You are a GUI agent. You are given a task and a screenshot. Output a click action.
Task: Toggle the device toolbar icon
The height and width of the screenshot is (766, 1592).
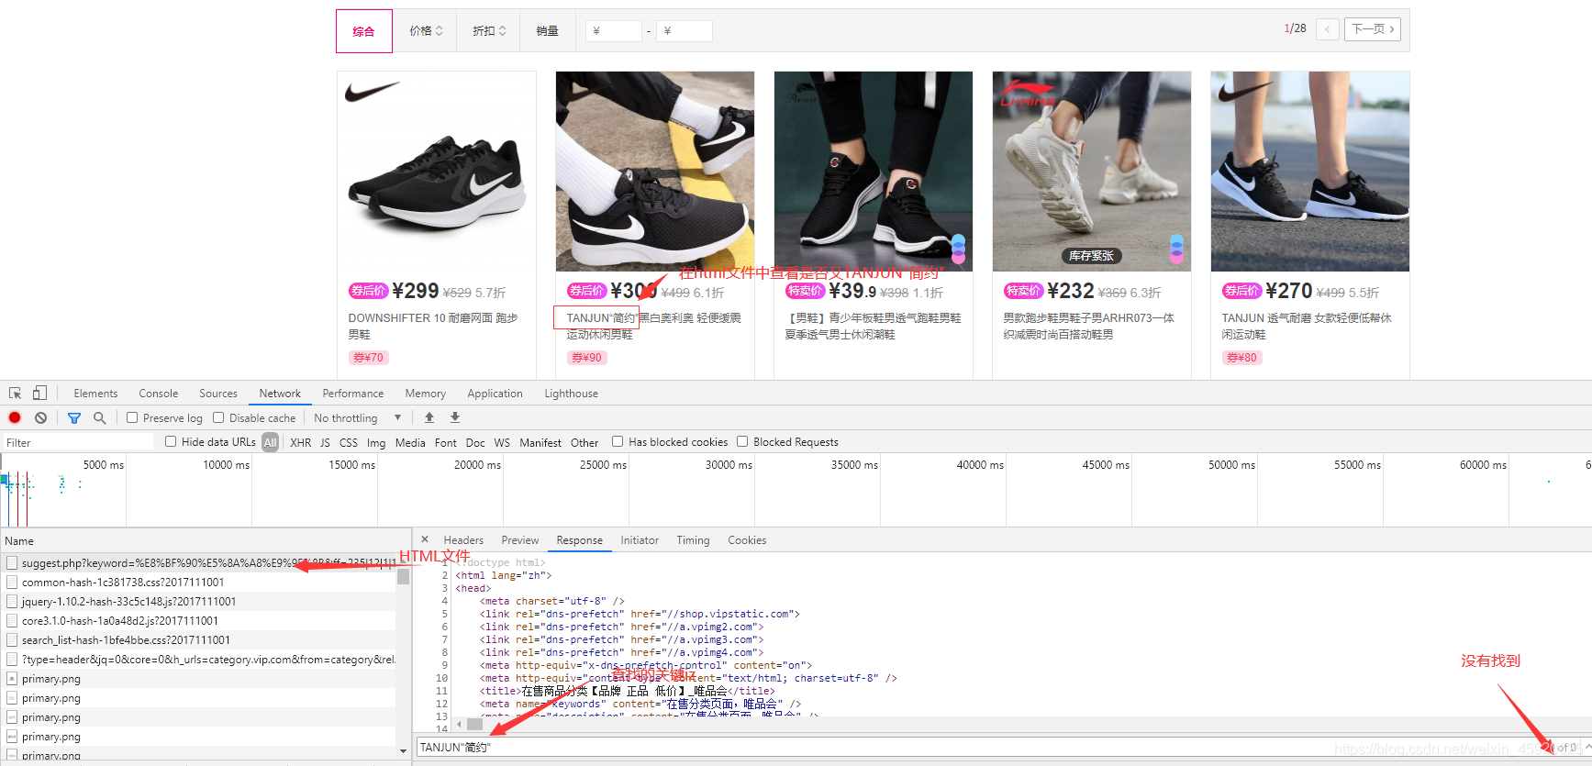point(39,393)
